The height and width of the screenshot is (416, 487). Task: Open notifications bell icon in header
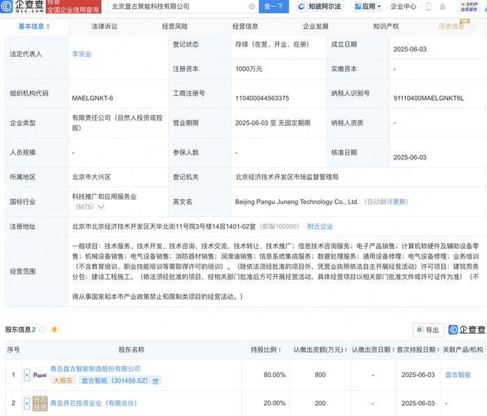click(x=442, y=6)
